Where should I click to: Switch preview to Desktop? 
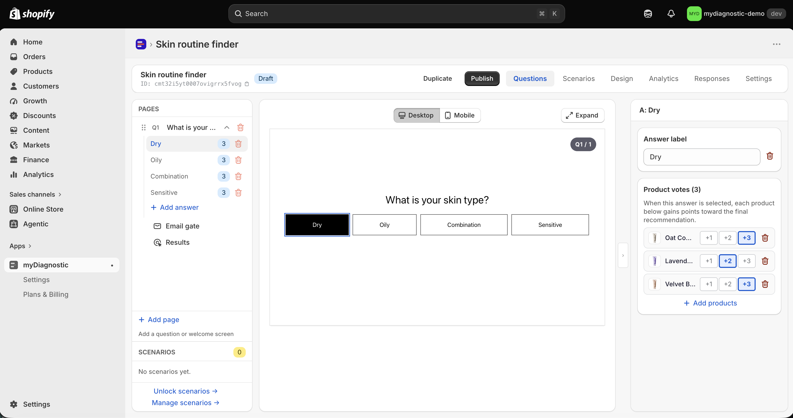416,115
